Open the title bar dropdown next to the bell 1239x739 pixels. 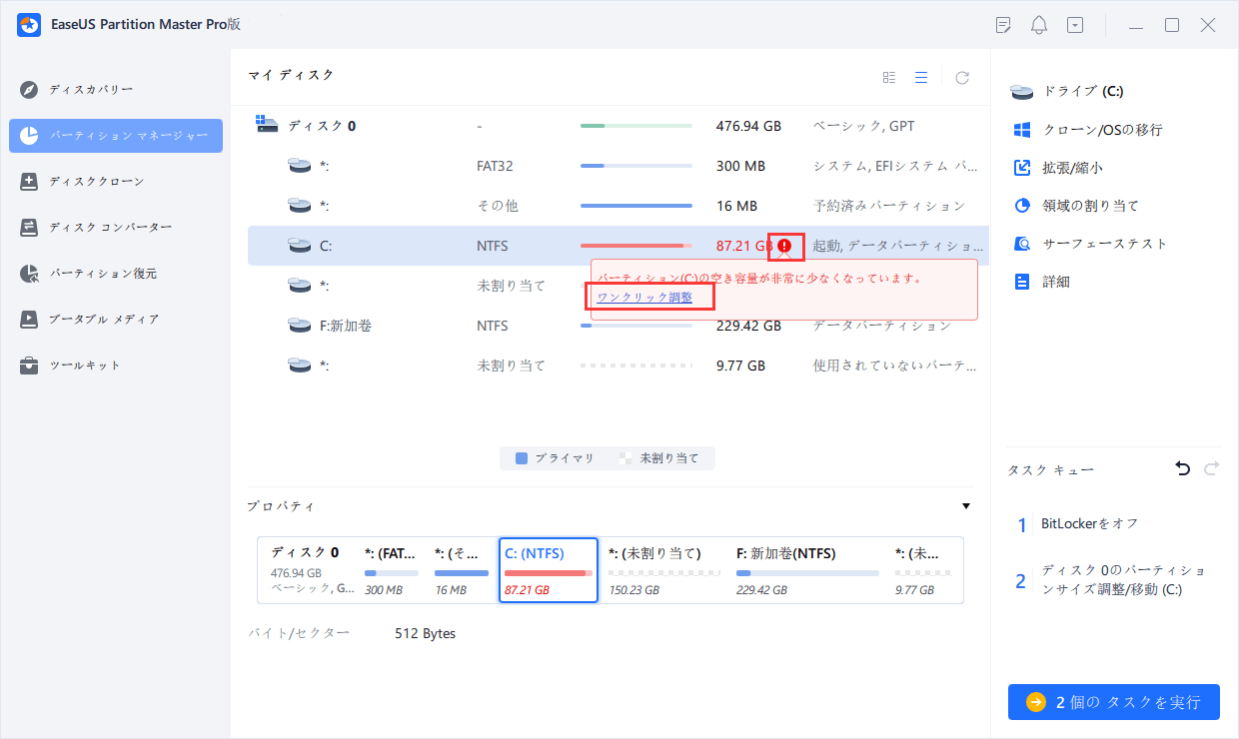tap(1075, 24)
